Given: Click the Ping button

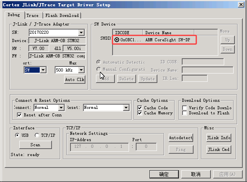Looking at the screenshot, I should pos(181,149).
